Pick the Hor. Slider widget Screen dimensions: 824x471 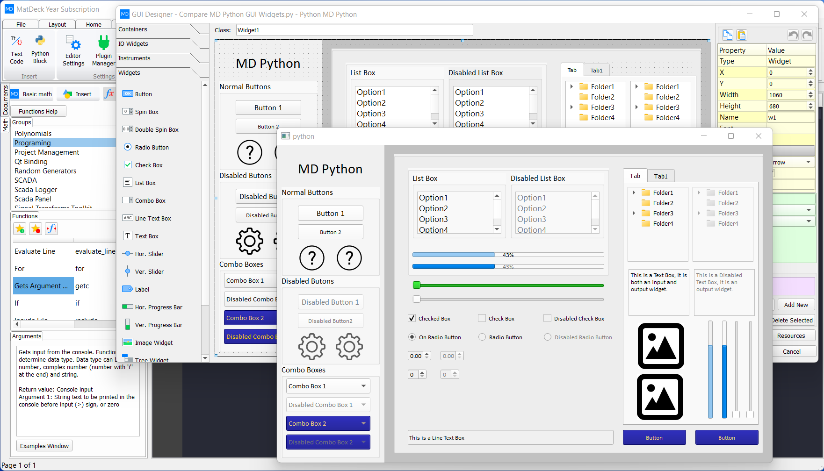click(143, 254)
